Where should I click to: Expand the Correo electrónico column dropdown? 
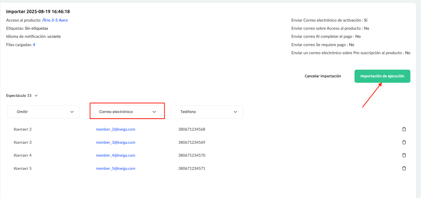click(x=127, y=112)
